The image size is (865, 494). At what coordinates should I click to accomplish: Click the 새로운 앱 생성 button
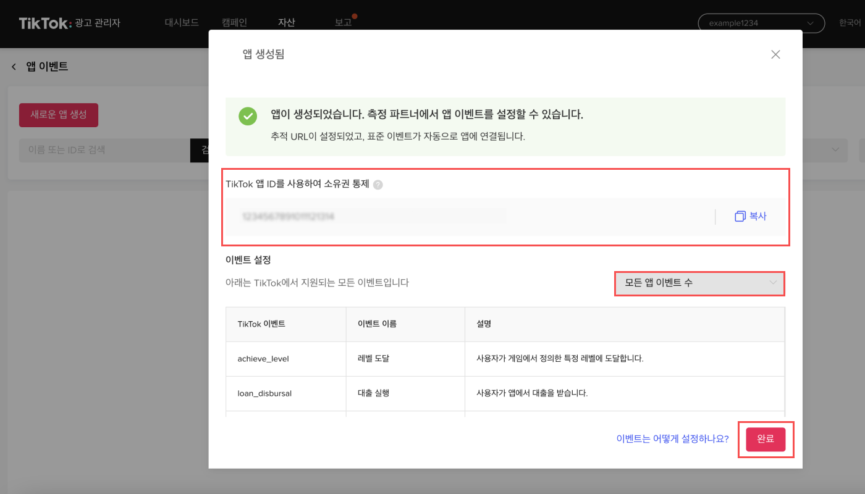pos(59,115)
